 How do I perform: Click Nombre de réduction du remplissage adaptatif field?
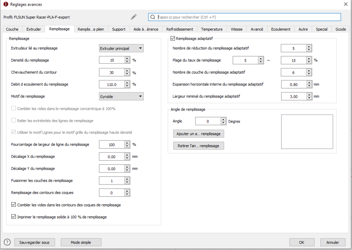click(294, 48)
